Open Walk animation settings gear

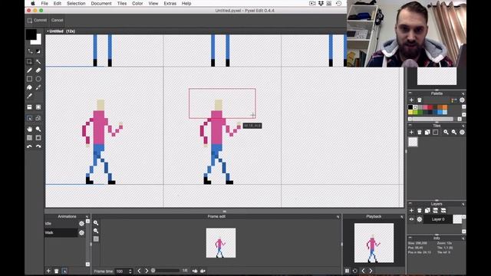click(x=82, y=233)
